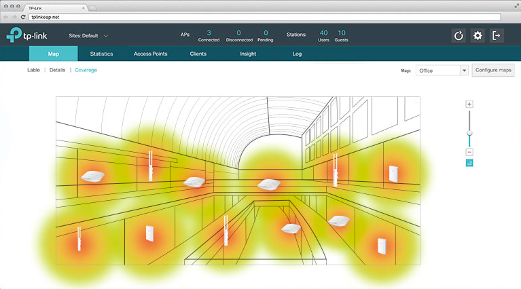Click the refresh icon in the header
Image resolution: width=521 pixels, height=289 pixels.
tap(459, 36)
